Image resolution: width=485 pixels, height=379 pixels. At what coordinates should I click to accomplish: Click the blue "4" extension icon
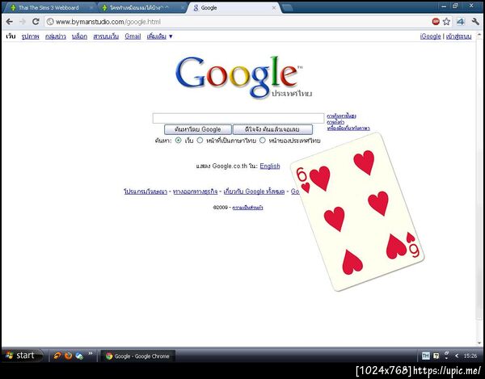[x=460, y=21]
